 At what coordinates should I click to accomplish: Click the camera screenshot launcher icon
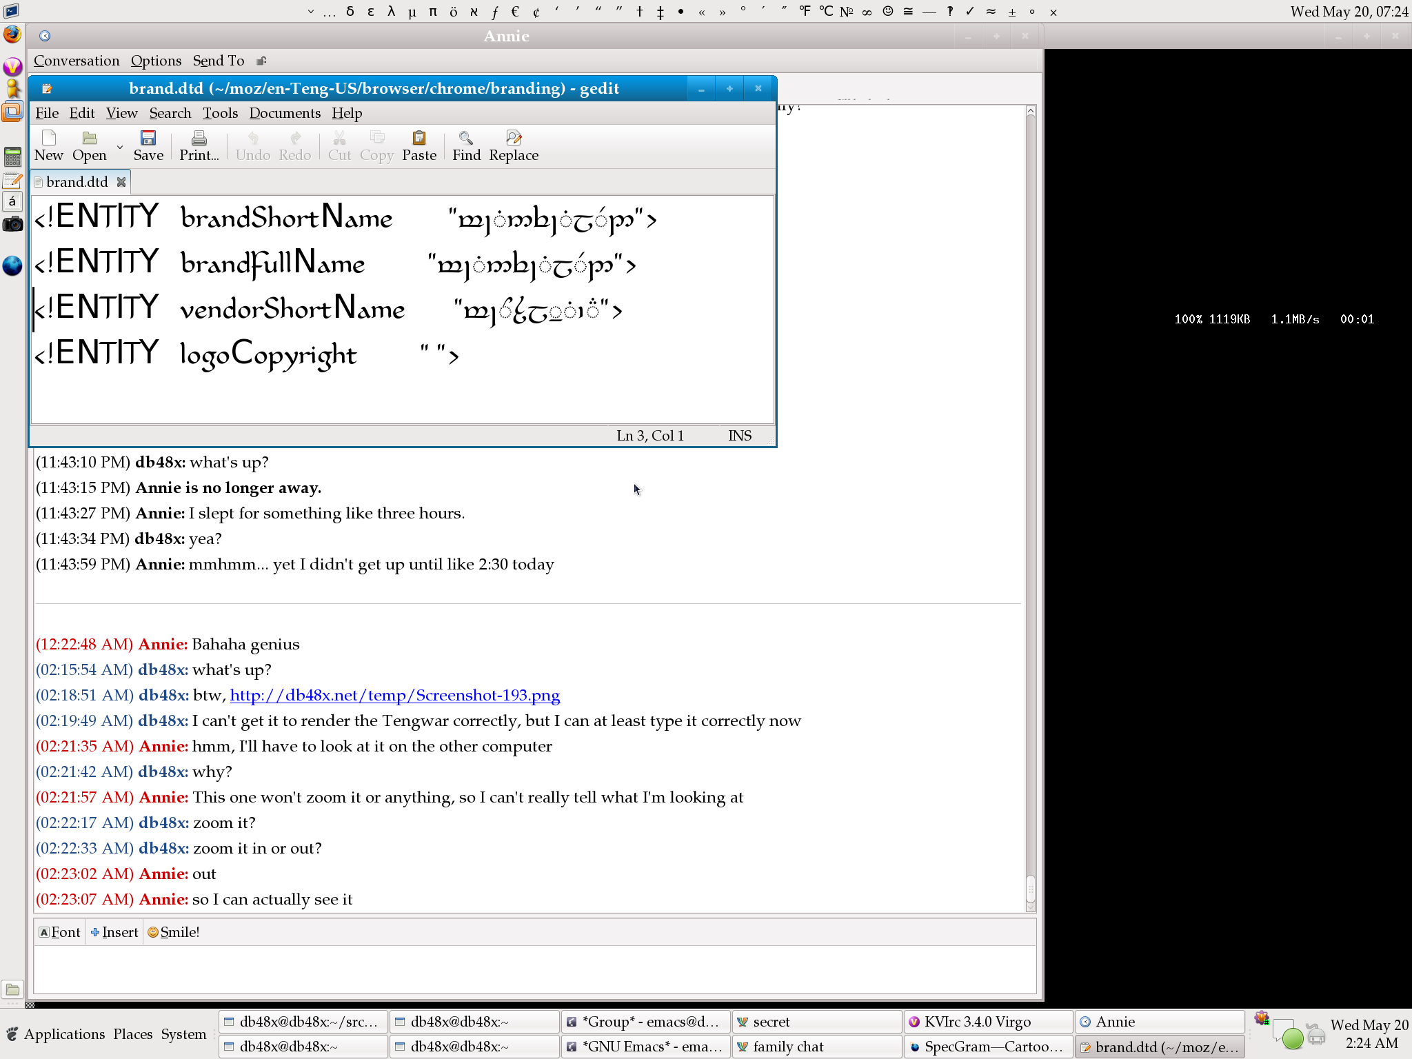tap(12, 224)
